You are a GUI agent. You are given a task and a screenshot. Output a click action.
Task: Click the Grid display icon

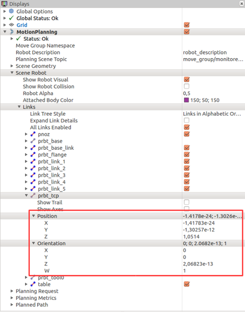pyautogui.click(x=11, y=25)
